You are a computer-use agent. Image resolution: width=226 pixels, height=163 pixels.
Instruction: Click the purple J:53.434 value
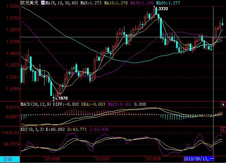tap(99, 129)
